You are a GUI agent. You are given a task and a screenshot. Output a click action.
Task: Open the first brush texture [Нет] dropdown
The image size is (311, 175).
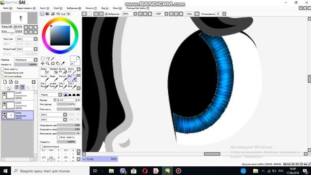(x=65, y=115)
